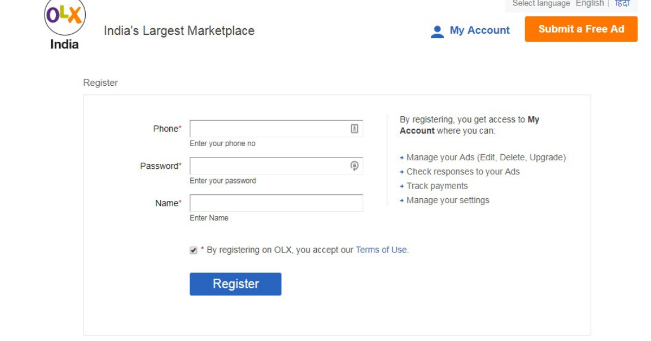Click the key icon in Password field
Viewport: 651px width, 341px height.
(x=354, y=166)
